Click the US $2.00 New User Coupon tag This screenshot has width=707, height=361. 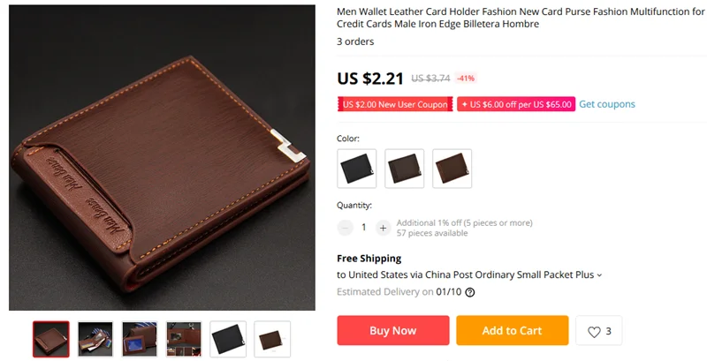pyautogui.click(x=395, y=104)
